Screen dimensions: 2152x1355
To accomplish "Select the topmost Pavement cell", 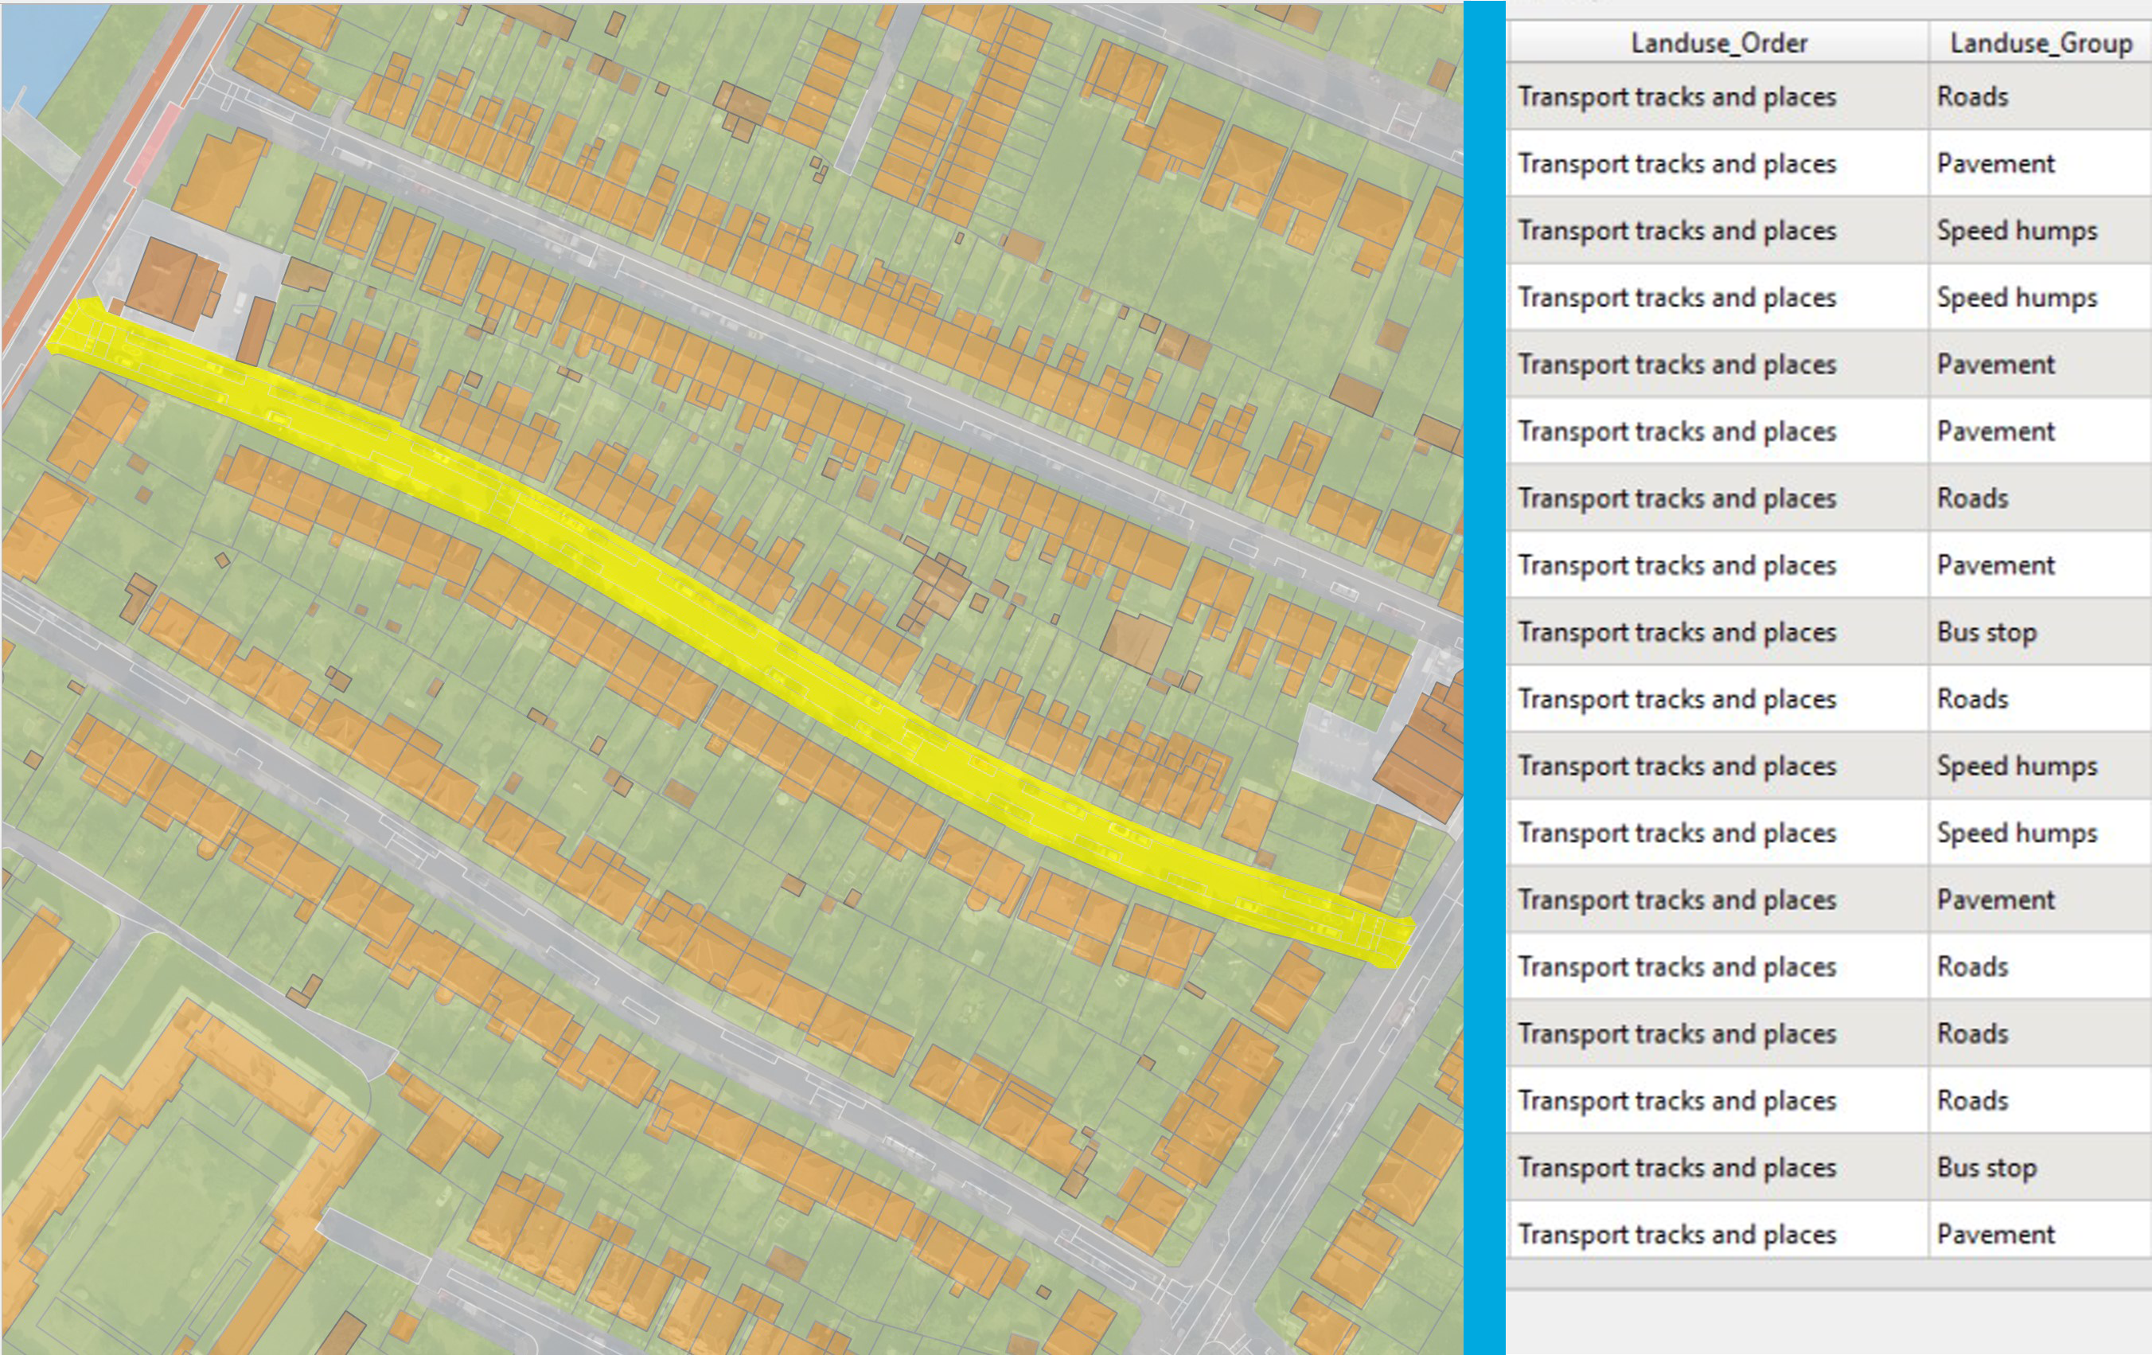I will click(x=2041, y=163).
